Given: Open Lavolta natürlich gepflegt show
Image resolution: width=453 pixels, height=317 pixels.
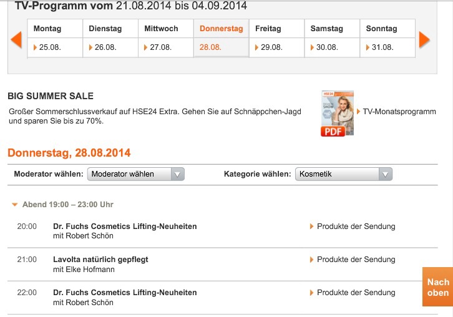Looking at the screenshot, I should [101, 260].
